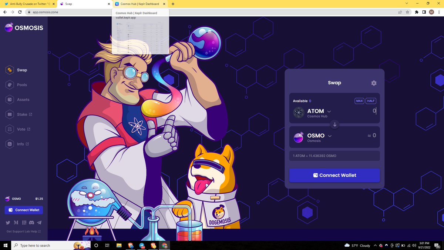The image size is (444, 250).
Task: Open Task View in taskbar
Action: click(x=107, y=245)
